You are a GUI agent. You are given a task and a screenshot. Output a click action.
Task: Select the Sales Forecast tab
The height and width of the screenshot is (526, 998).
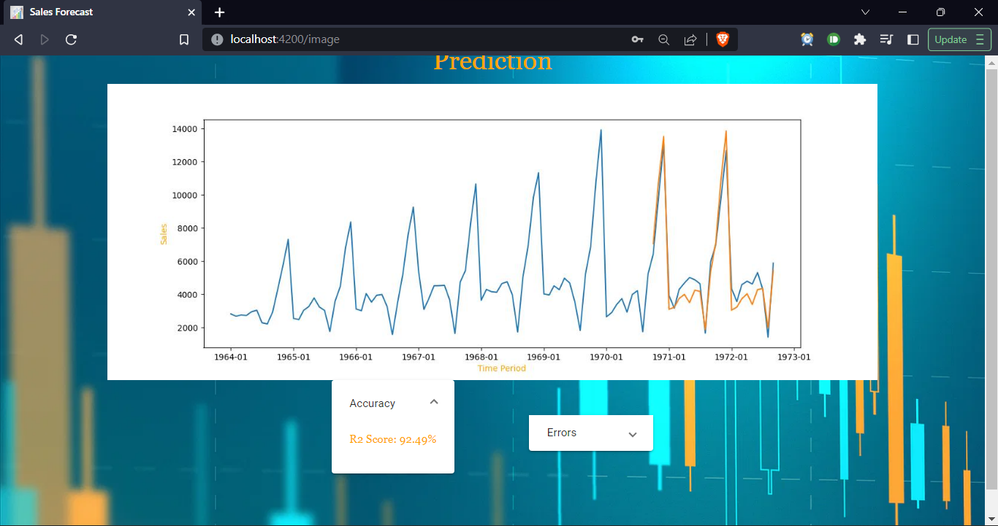pyautogui.click(x=101, y=12)
